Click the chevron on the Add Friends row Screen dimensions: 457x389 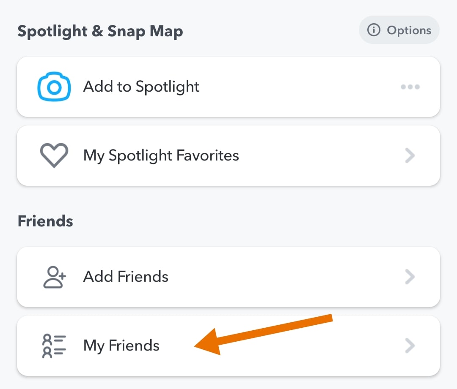click(410, 277)
